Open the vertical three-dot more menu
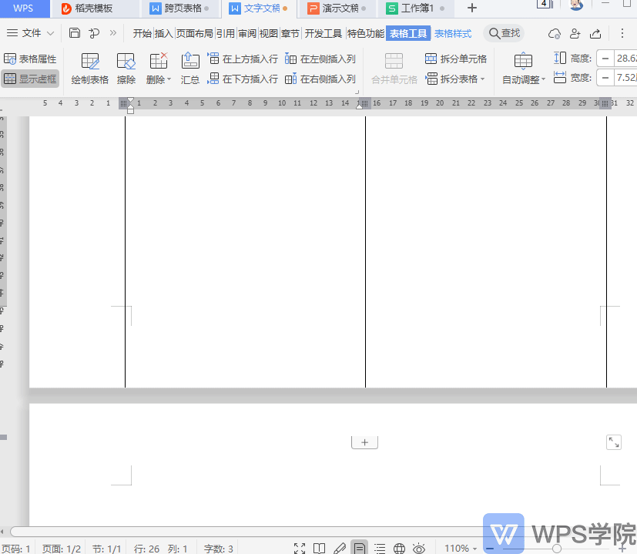This screenshot has height=554, width=637. [x=622, y=33]
